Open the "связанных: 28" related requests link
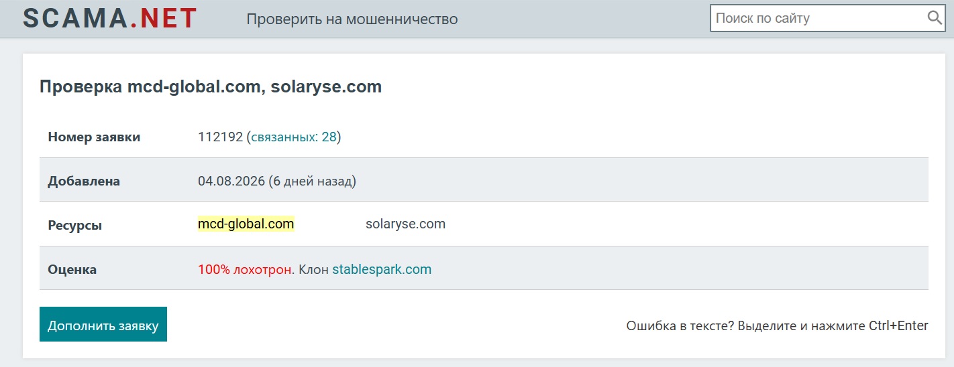Image resolution: width=954 pixels, height=367 pixels. pos(294,137)
